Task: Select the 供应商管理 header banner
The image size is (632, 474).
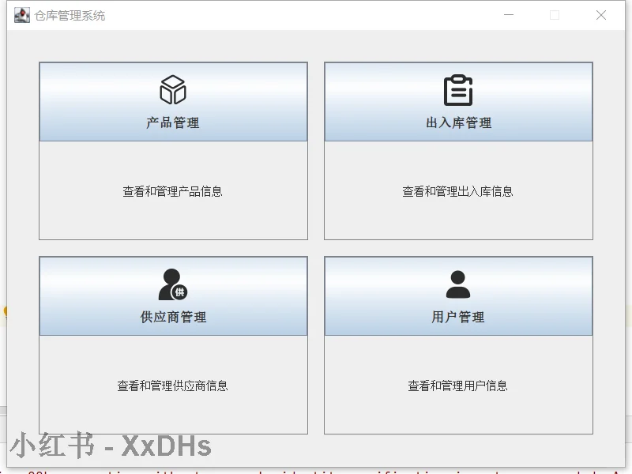Action: [173, 318]
